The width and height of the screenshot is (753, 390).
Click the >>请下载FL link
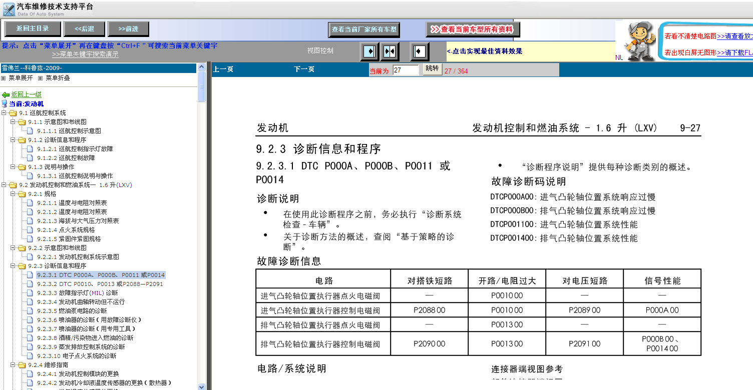(x=734, y=52)
